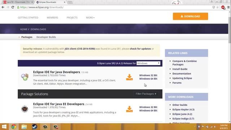Close the Eclipse Downloads tab
Screen dimensions: 231x130
(65, 2)
